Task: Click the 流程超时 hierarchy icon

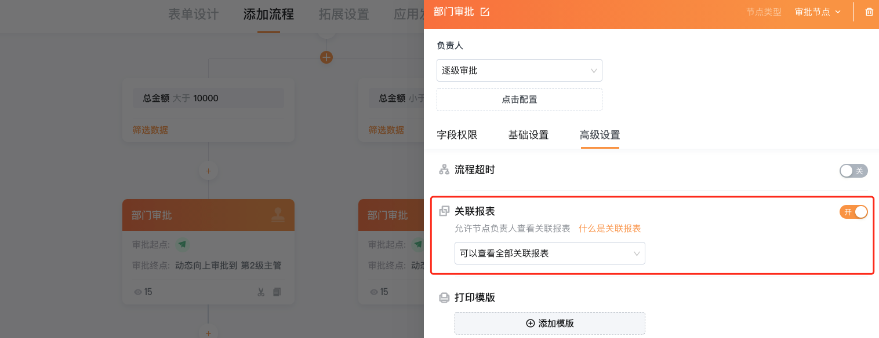Action: 444,170
